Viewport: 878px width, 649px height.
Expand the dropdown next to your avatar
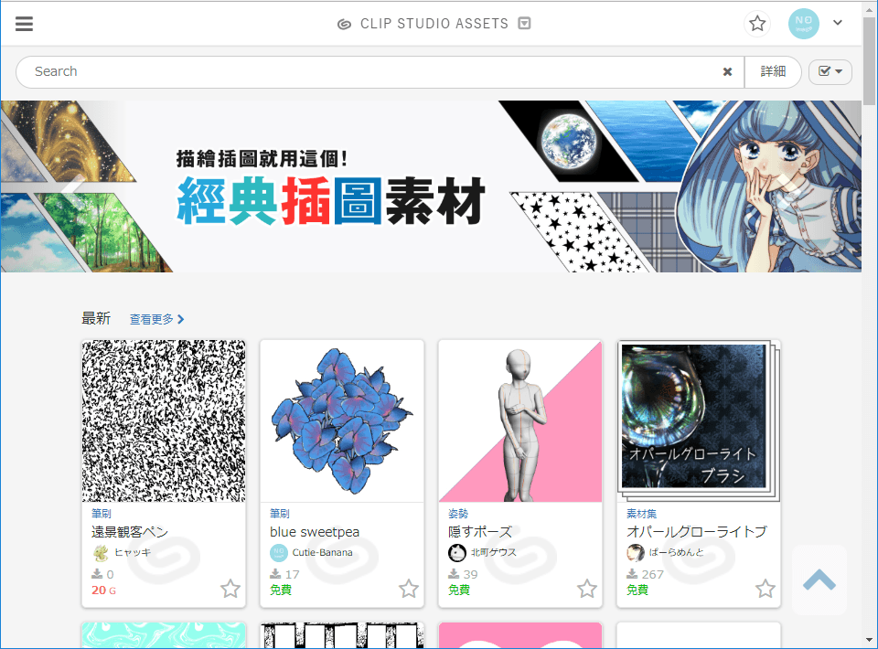(838, 24)
